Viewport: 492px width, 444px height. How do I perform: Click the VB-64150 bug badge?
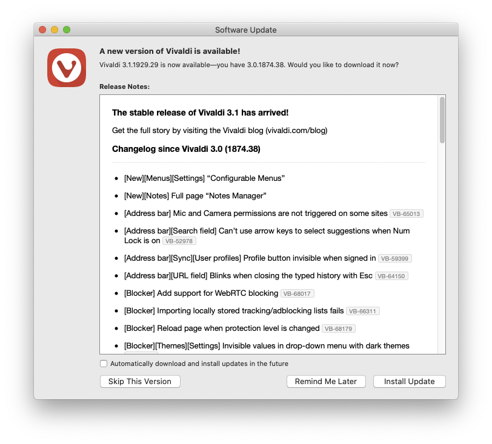pyautogui.click(x=391, y=276)
